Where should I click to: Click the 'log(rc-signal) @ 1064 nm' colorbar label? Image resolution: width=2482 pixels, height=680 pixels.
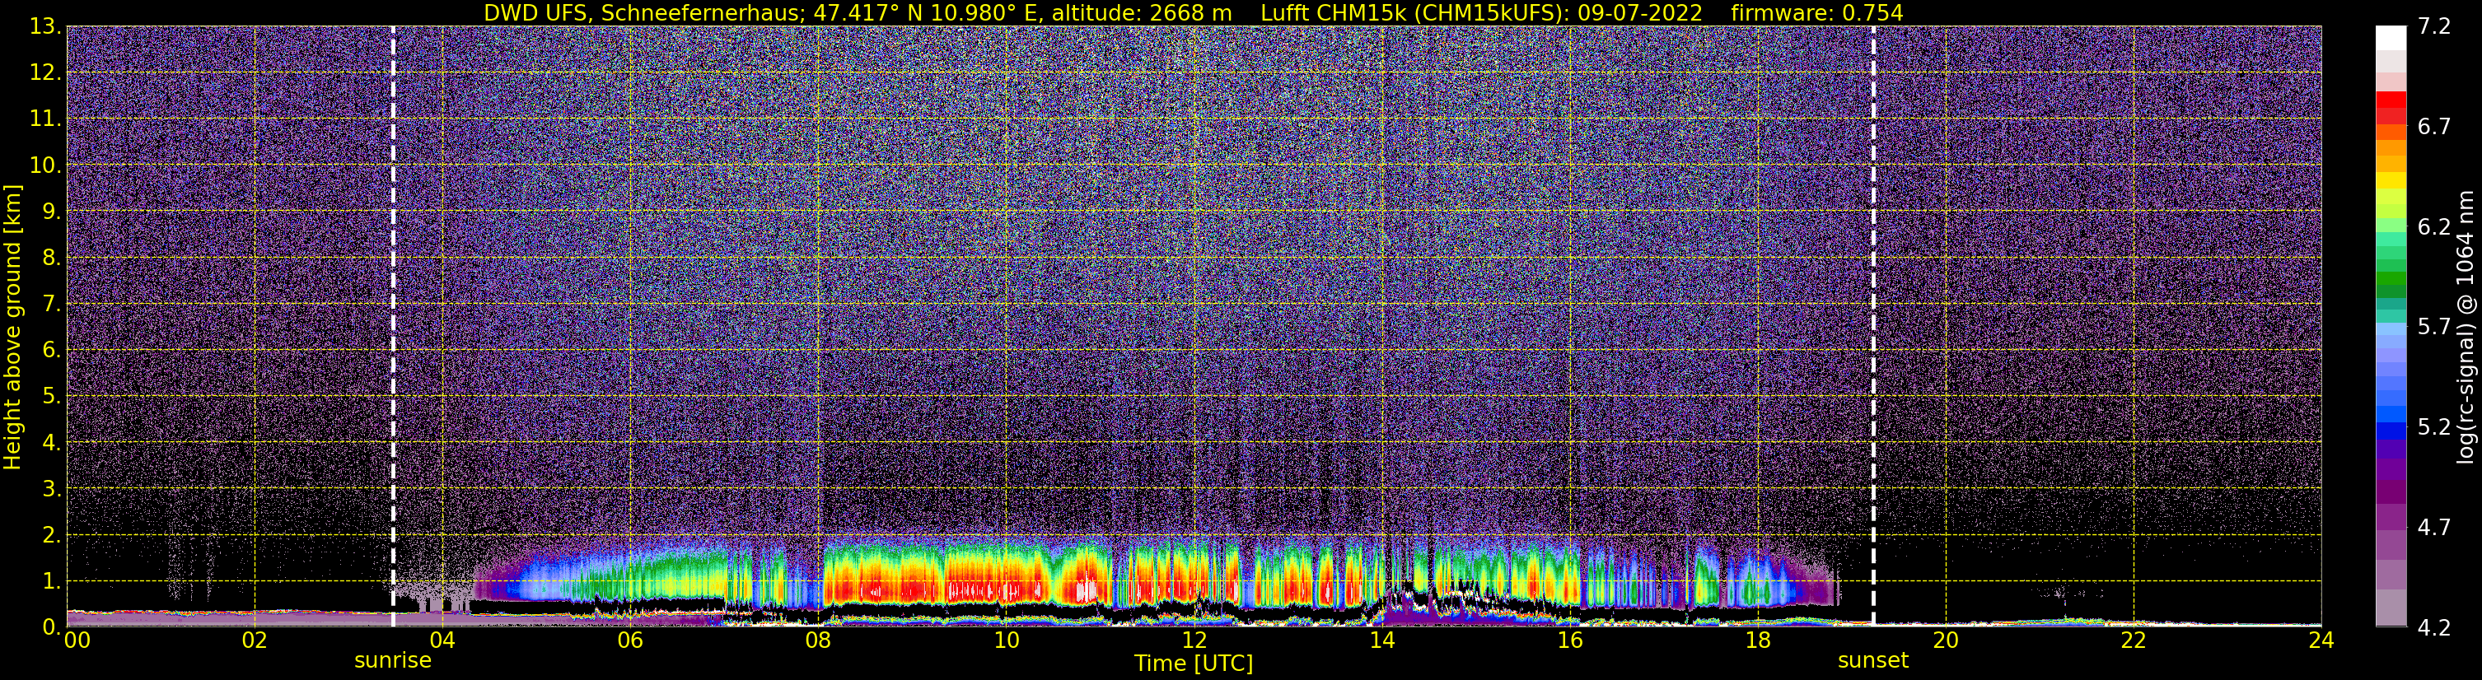(x=2466, y=327)
